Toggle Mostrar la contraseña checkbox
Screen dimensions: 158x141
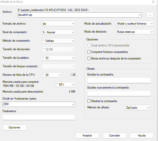coord(89,101)
